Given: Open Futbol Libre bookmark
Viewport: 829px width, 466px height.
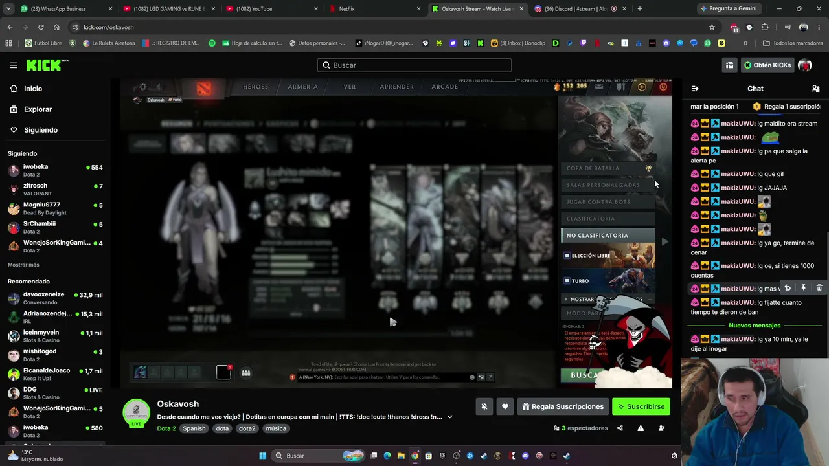Looking at the screenshot, I should (x=43, y=43).
